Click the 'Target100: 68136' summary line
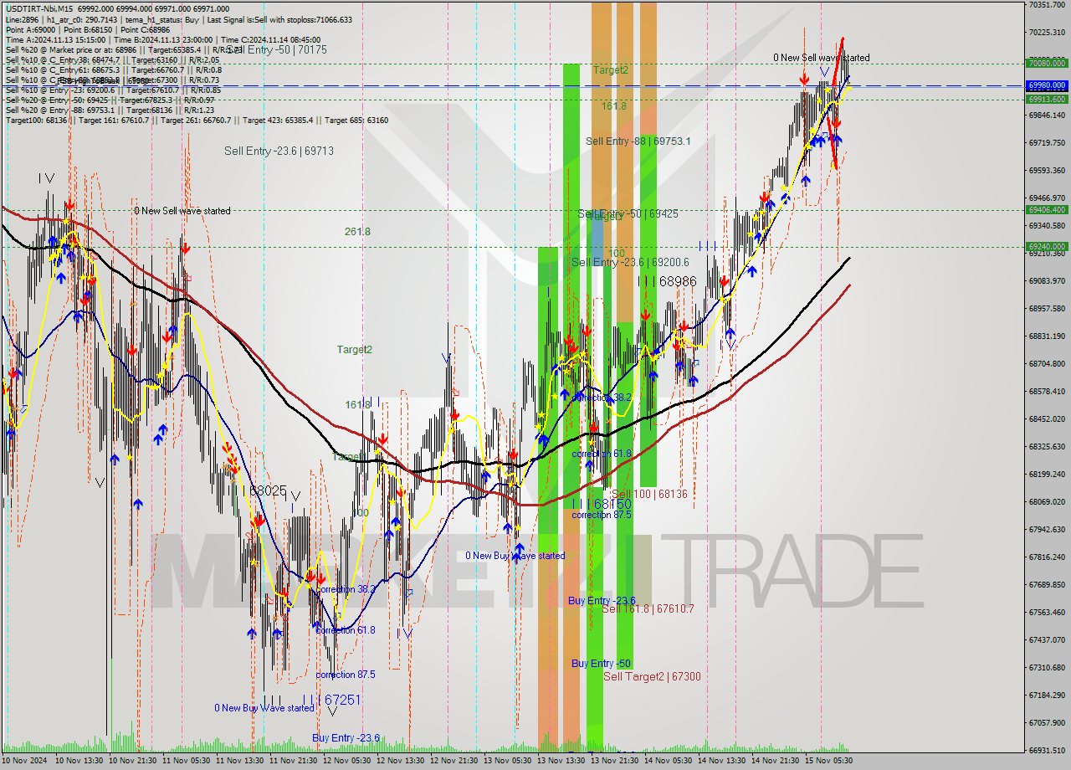The width and height of the screenshot is (1071, 770). pyautogui.click(x=196, y=120)
